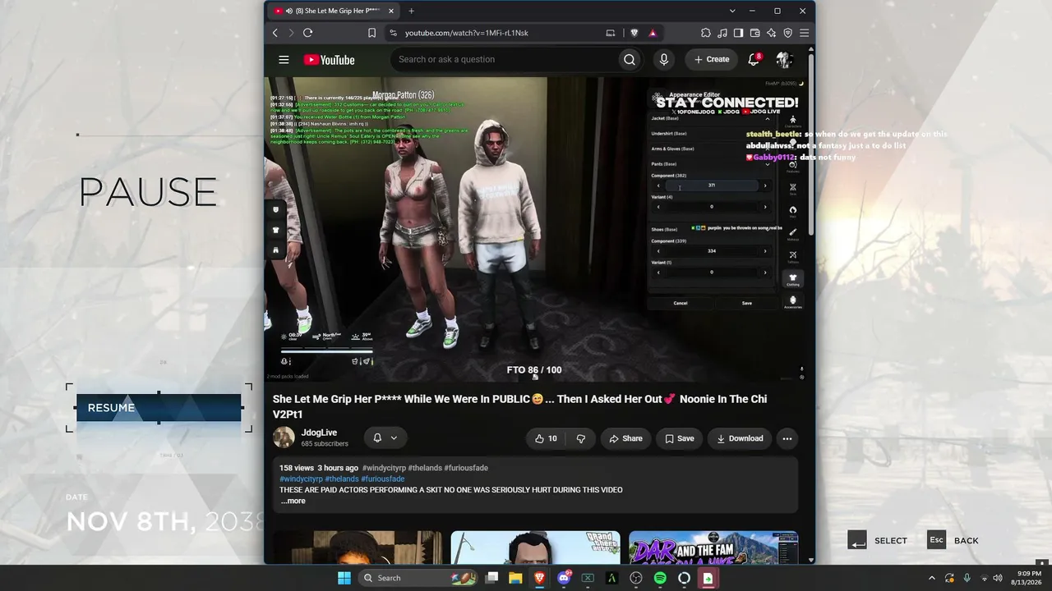This screenshot has height=591, width=1052.
Task: Open the YouTube account avatar menu
Action: tap(783, 59)
